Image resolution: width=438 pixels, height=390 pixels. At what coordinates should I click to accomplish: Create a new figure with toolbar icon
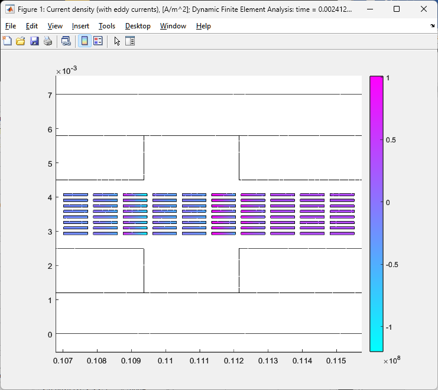7,41
